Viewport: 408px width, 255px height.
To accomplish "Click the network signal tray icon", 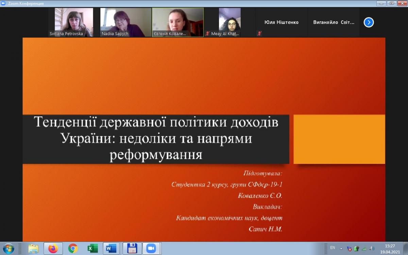I will [x=364, y=249].
